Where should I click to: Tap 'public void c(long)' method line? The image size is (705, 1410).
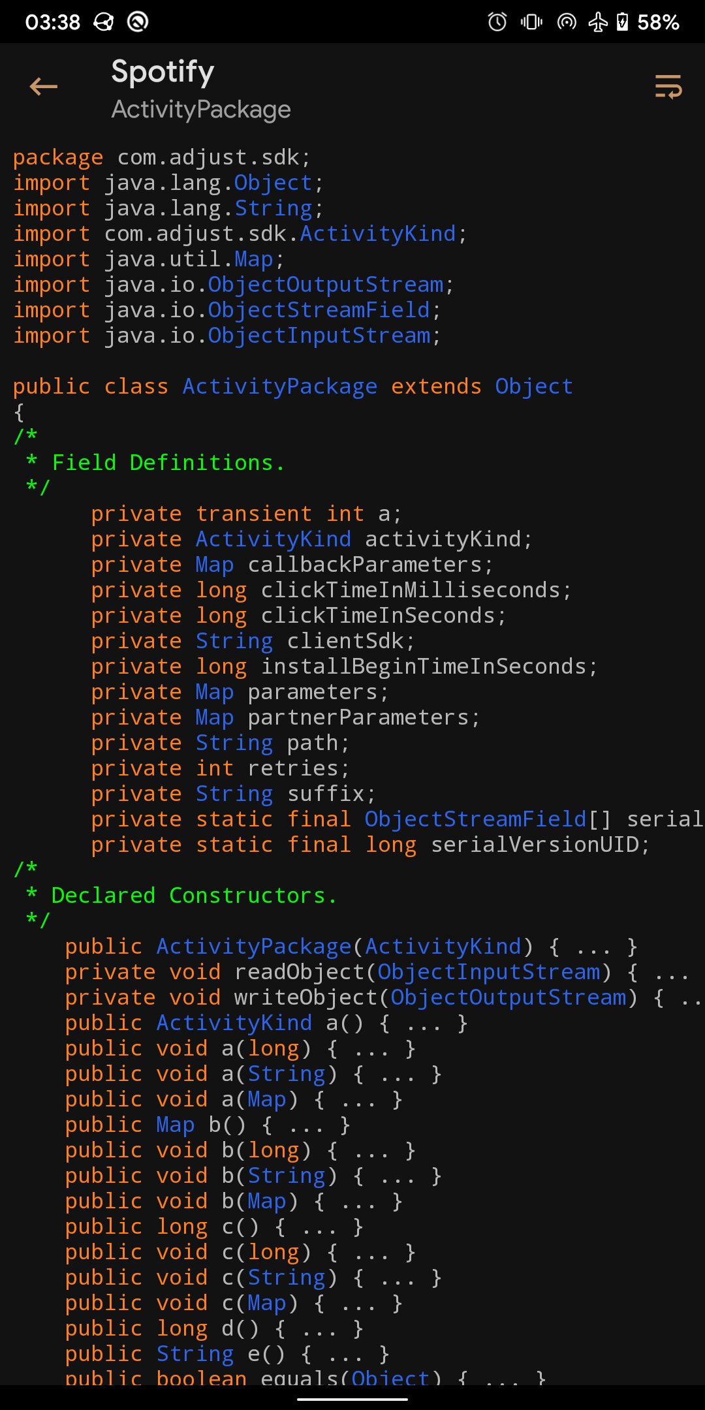pos(240,1252)
